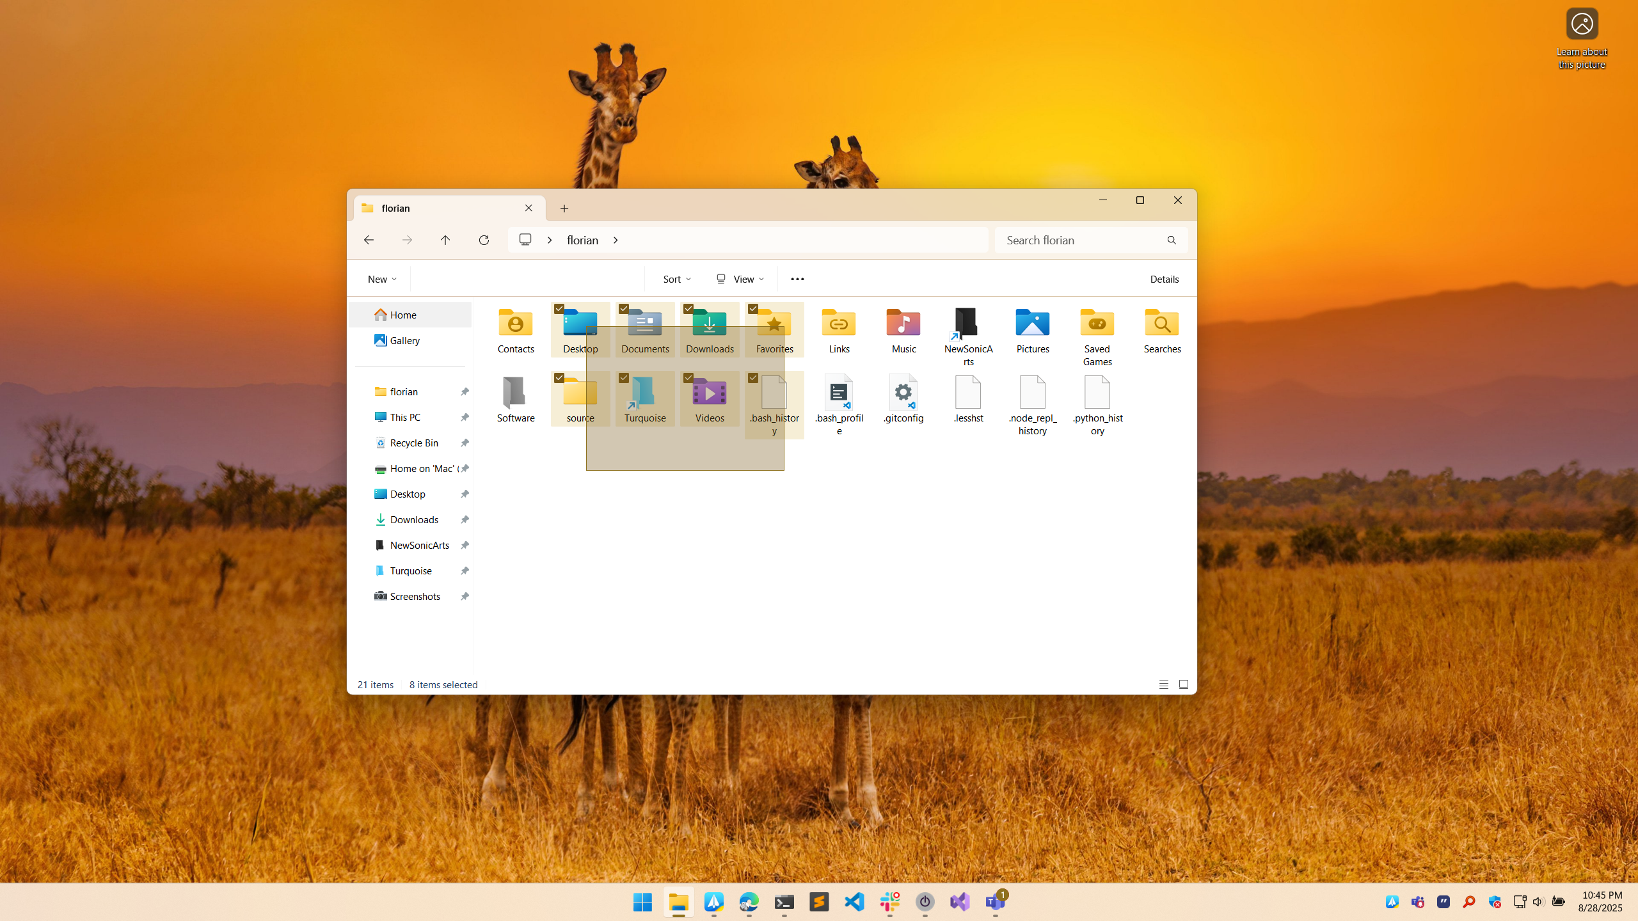Open the Saved Games folder
Image resolution: width=1638 pixels, height=921 pixels.
1097,324
